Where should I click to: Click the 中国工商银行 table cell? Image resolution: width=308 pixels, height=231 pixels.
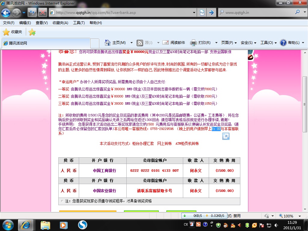[103, 171]
